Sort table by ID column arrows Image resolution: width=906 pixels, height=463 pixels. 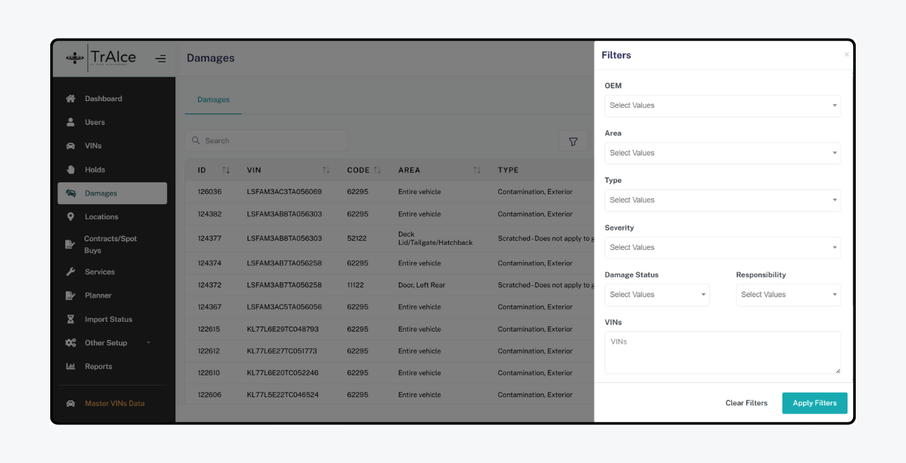[x=226, y=170]
